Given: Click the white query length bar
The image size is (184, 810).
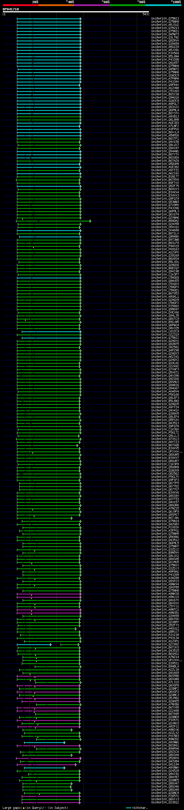Looking at the screenshot, I should (76, 11).
